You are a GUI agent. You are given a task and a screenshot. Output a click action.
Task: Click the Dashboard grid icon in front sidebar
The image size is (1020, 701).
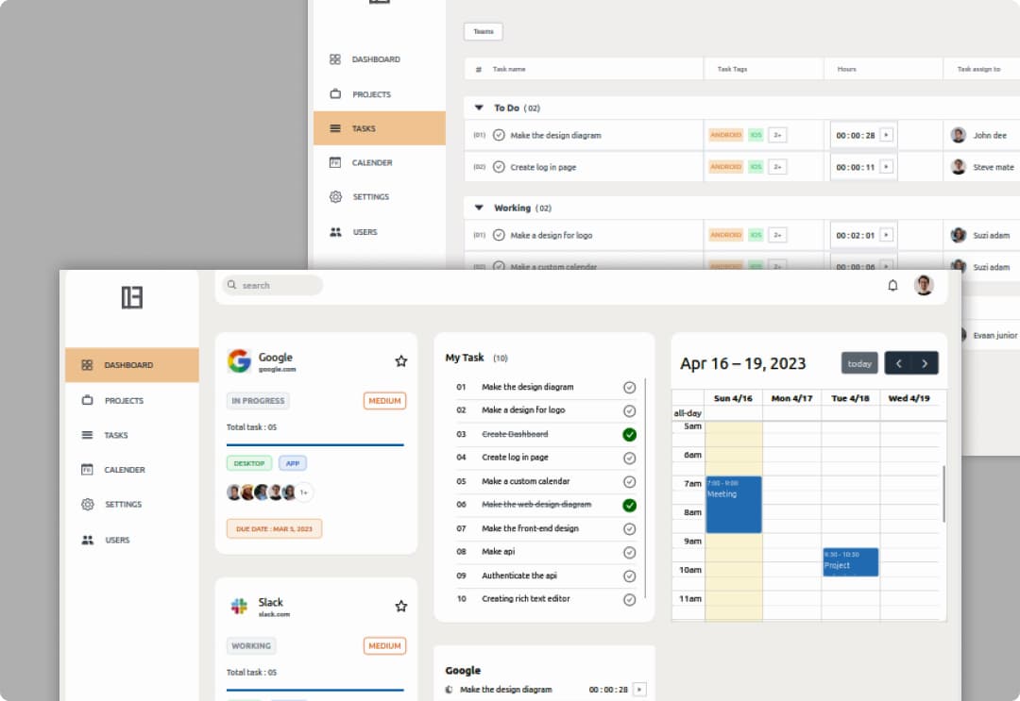point(87,365)
